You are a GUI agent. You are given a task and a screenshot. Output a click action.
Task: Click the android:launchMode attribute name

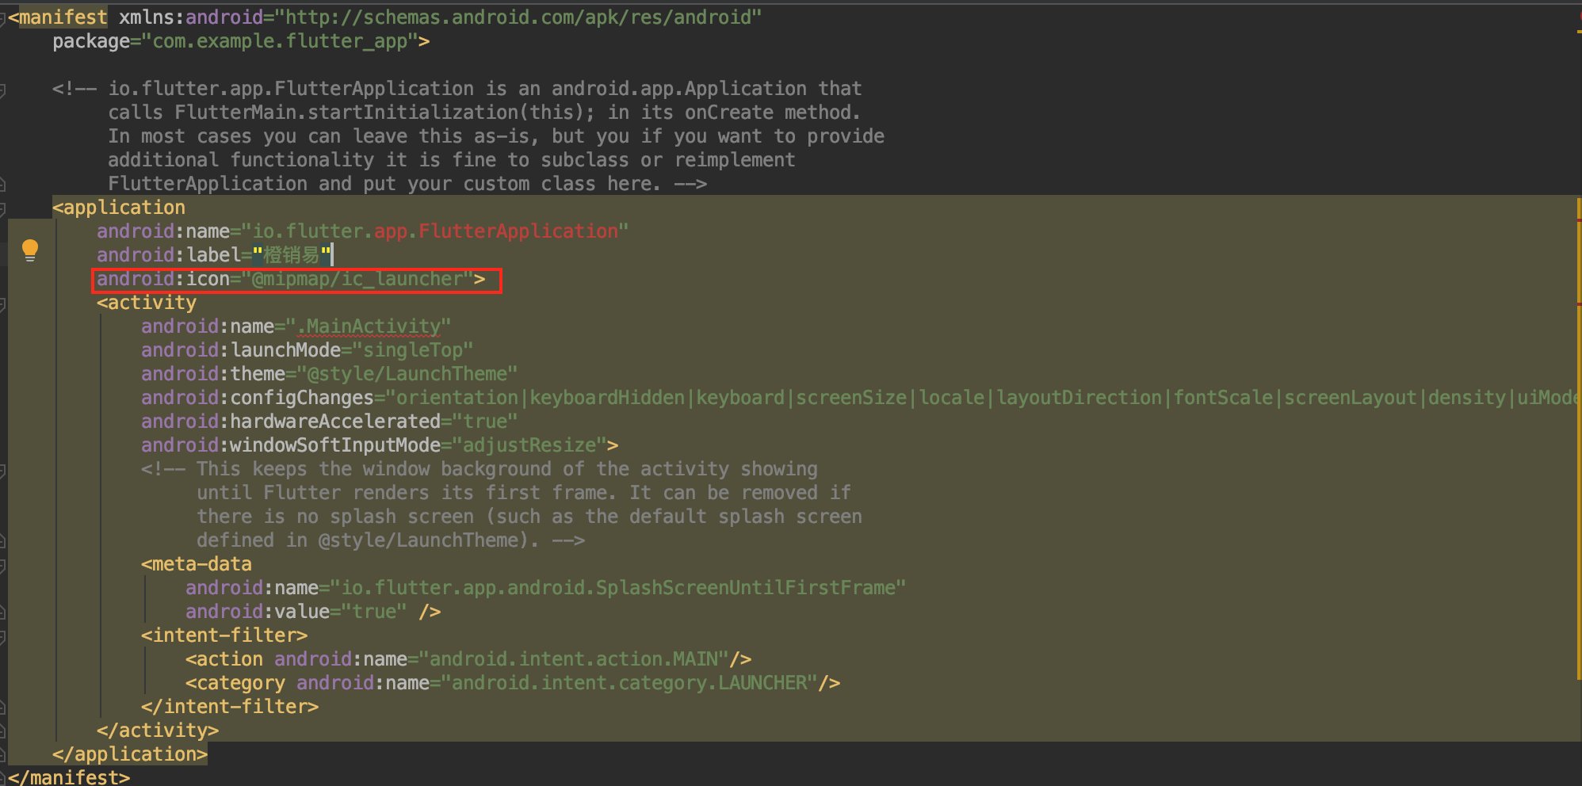(241, 350)
